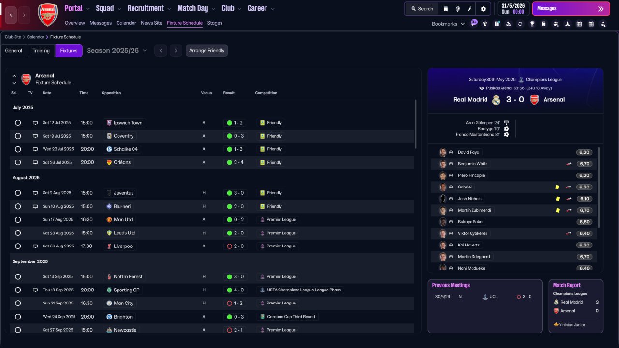Click Martin Ødegaard's 6,70 rating pill
Image resolution: width=619 pixels, height=348 pixels.
click(x=584, y=257)
